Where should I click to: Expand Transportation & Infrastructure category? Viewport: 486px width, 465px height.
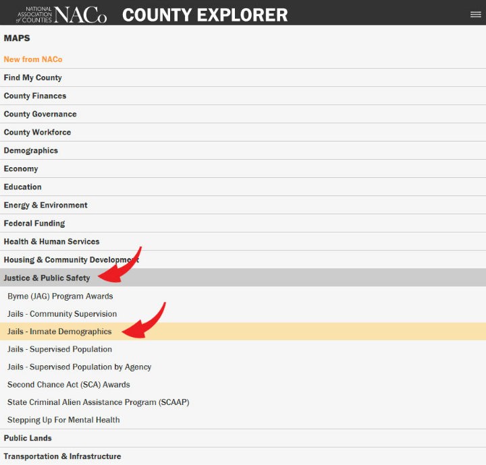(x=243, y=456)
